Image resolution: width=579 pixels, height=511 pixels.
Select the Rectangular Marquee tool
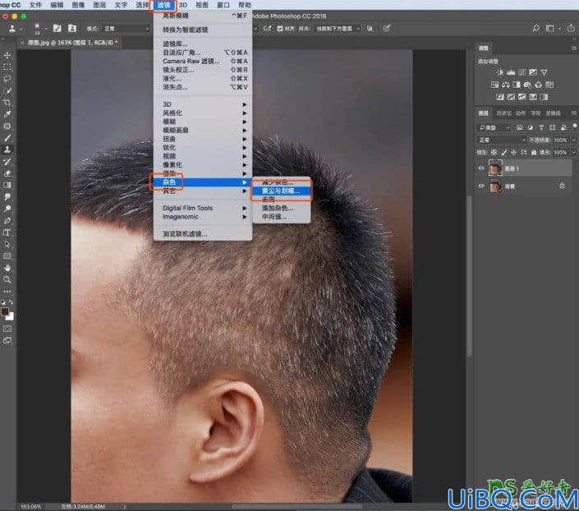tap(7, 67)
